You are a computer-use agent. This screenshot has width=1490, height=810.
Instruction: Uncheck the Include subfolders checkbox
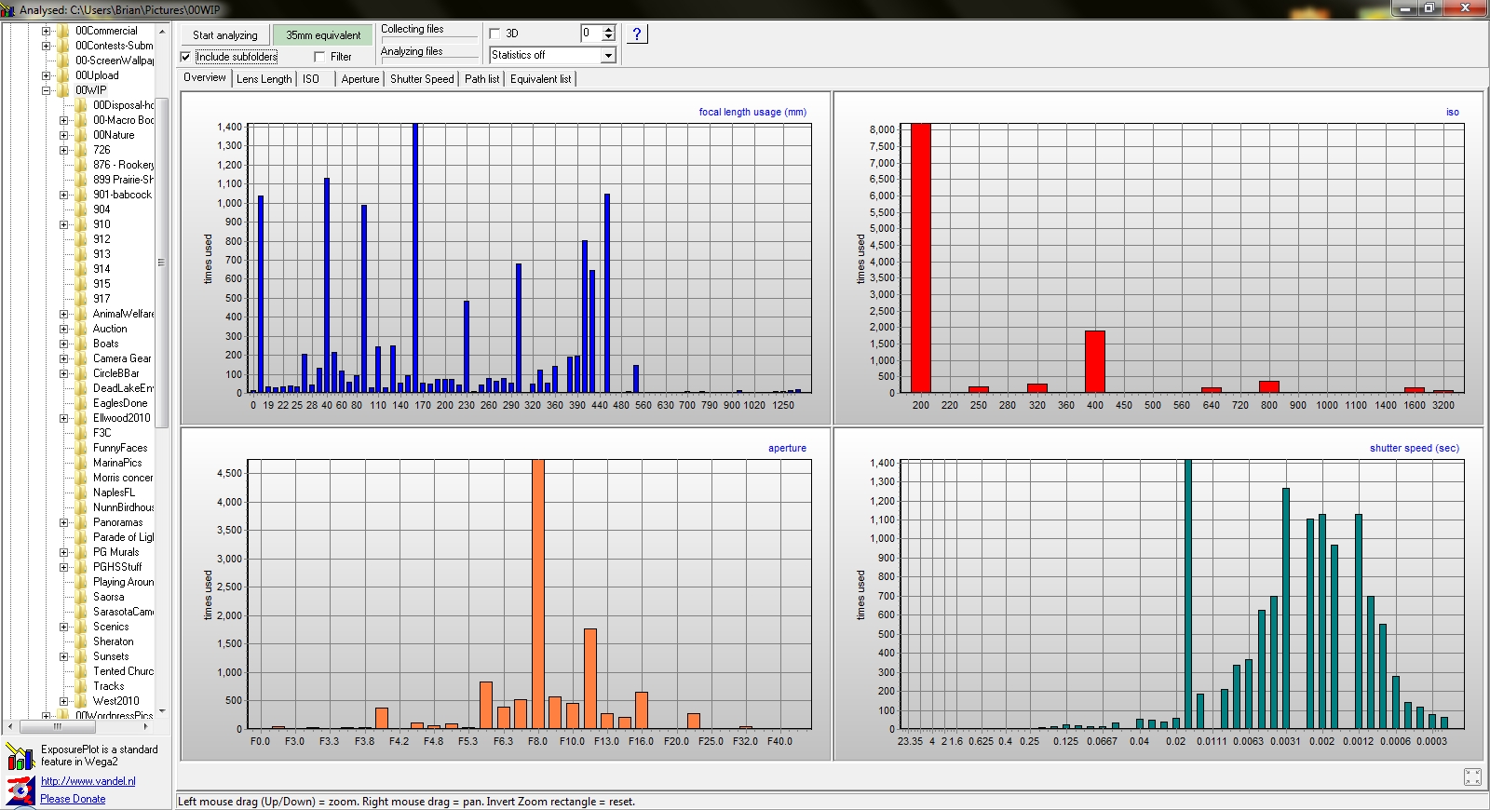click(x=185, y=57)
